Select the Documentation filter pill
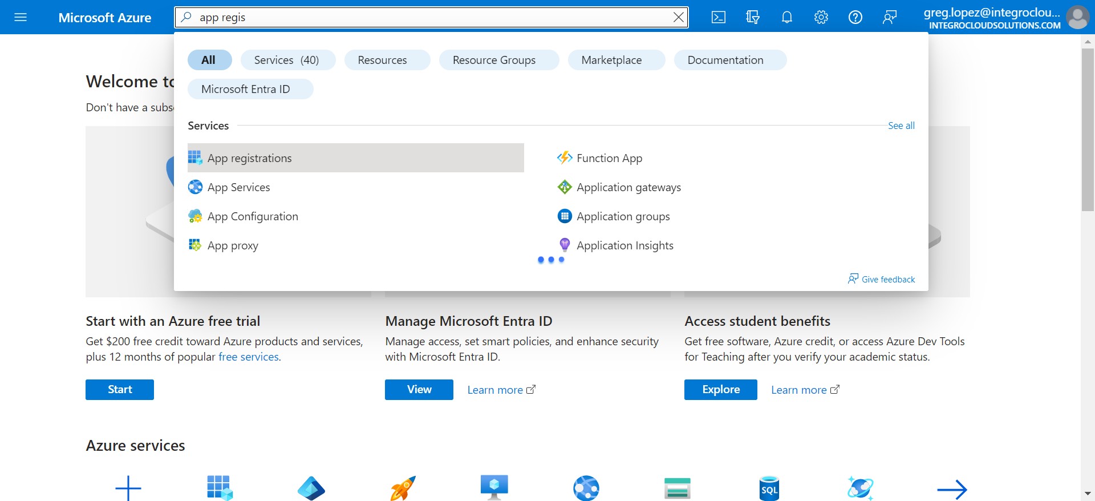Image resolution: width=1095 pixels, height=501 pixels. (730, 60)
